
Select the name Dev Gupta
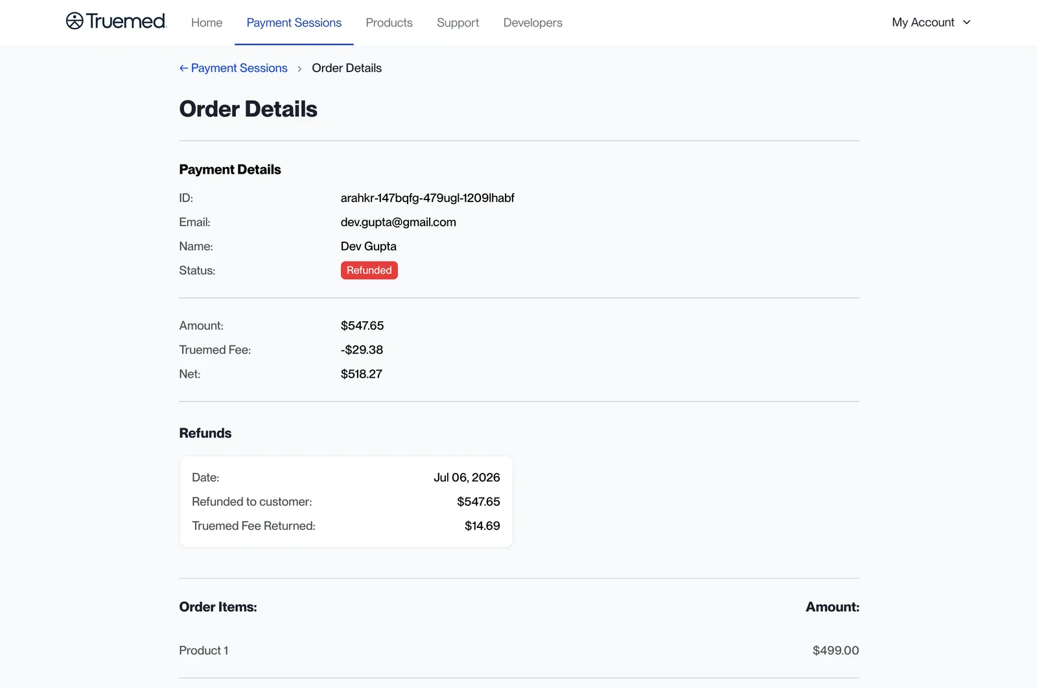[368, 246]
